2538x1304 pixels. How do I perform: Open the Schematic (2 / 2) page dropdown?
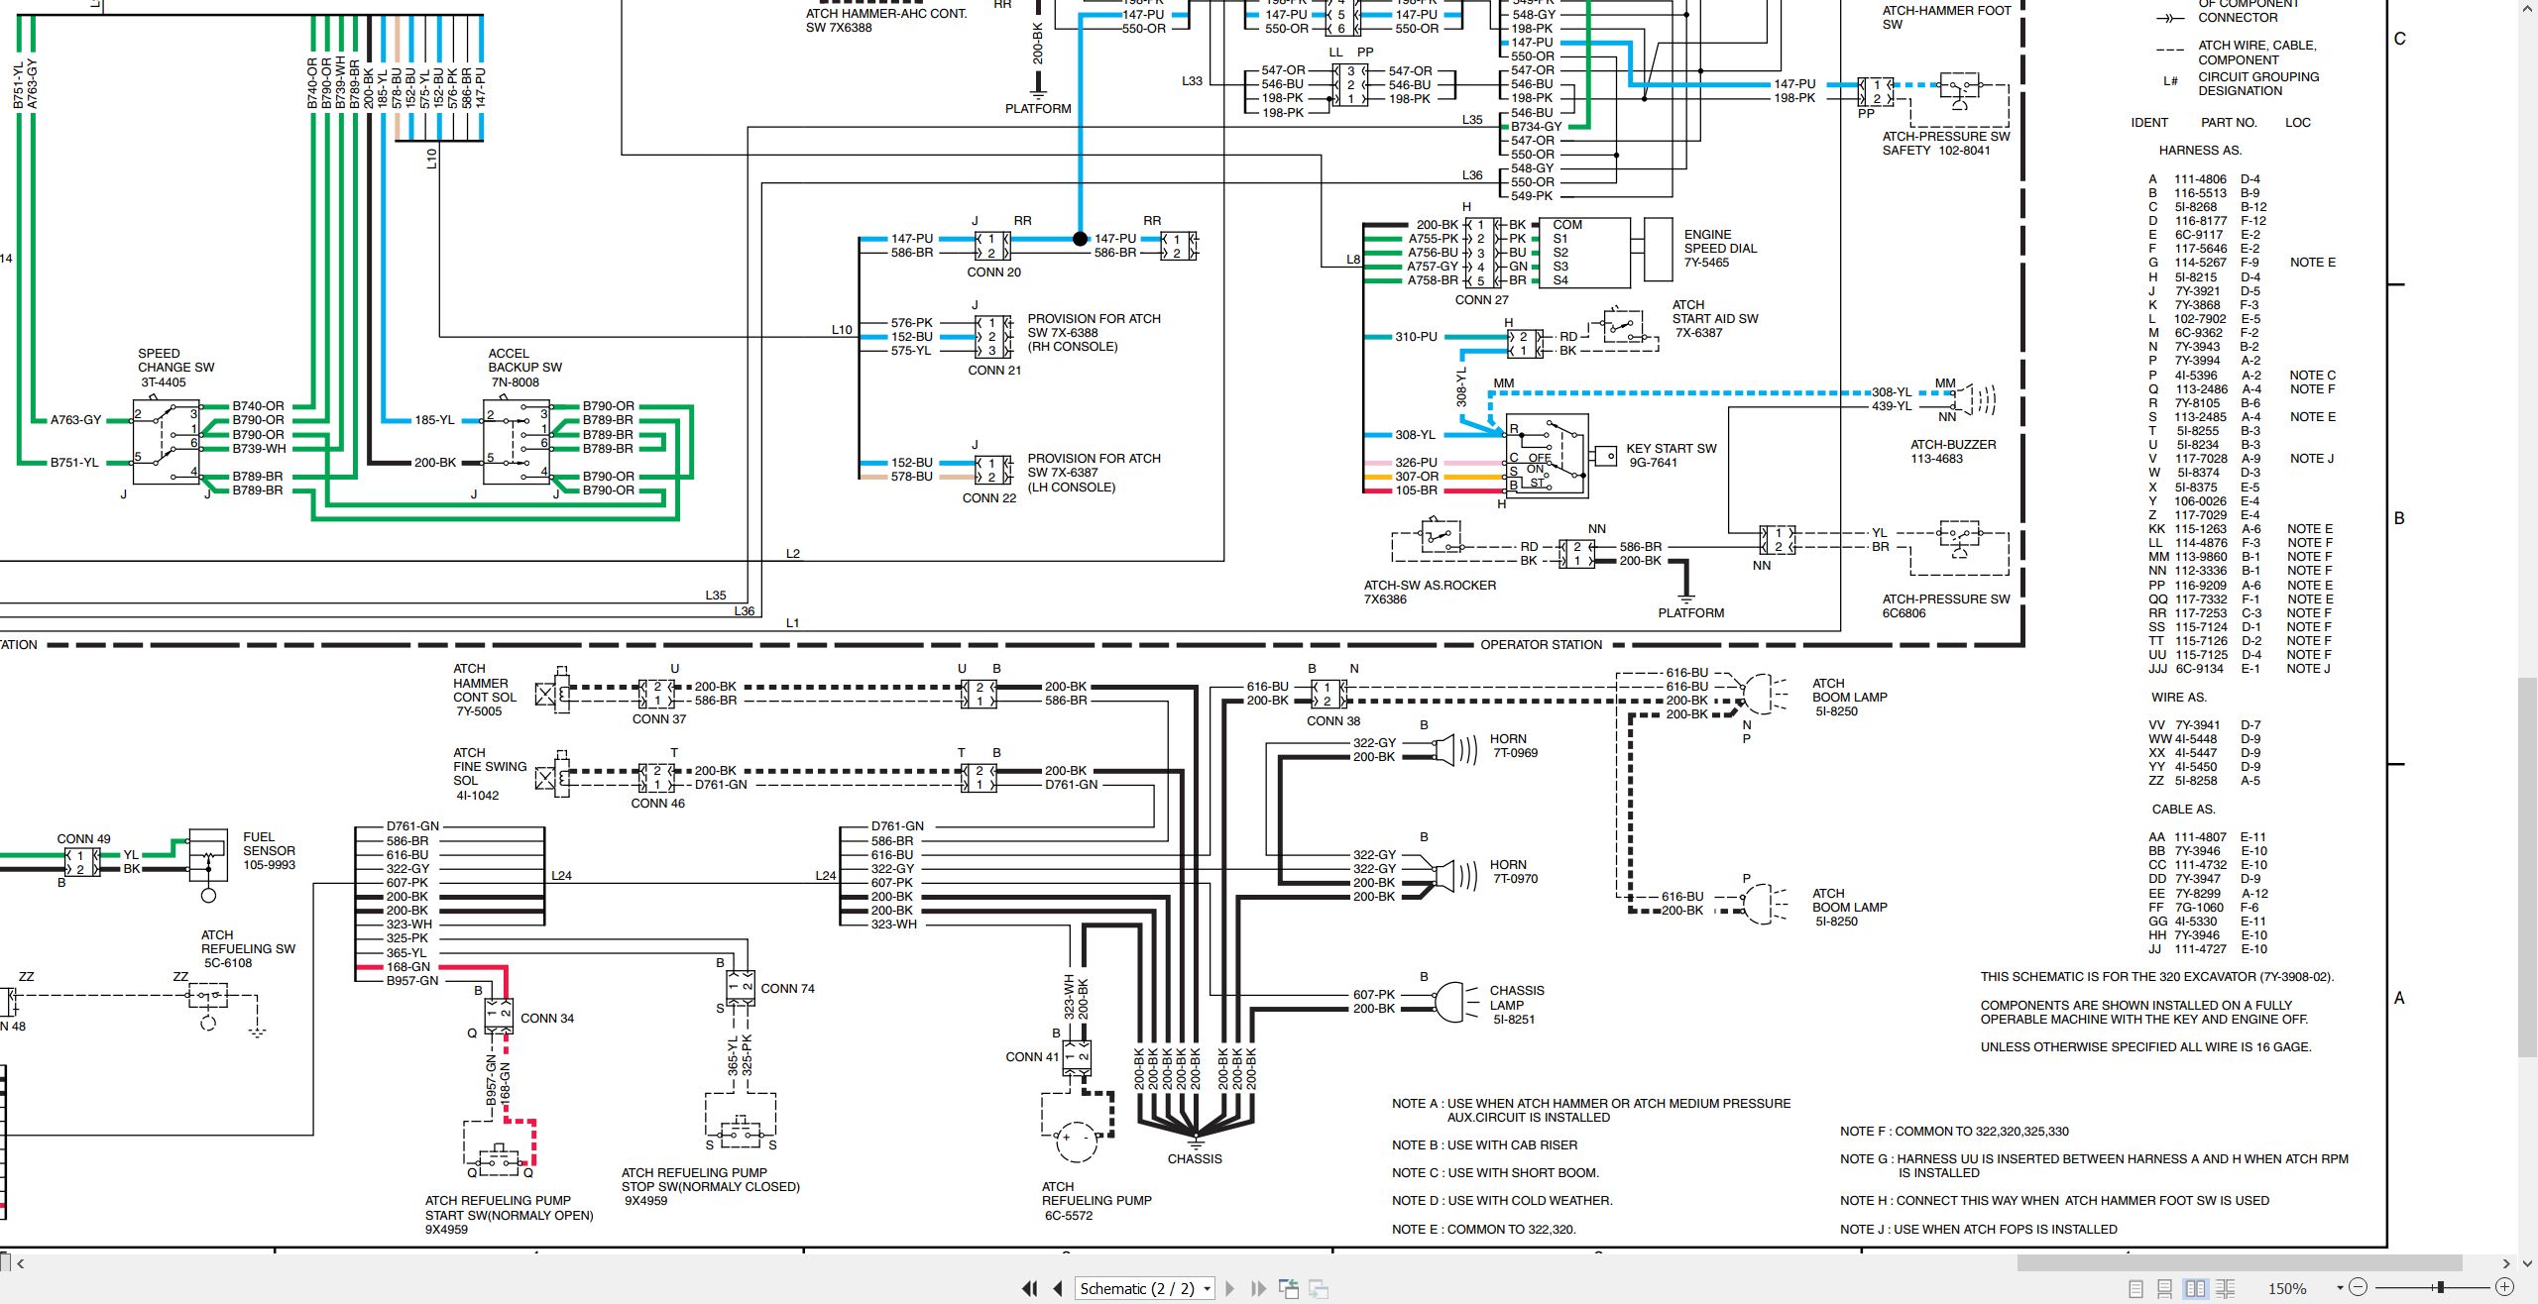pyautogui.click(x=1146, y=1288)
